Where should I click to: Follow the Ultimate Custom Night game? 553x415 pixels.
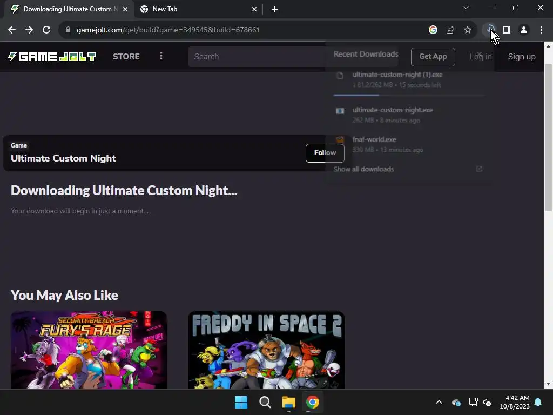pyautogui.click(x=325, y=153)
